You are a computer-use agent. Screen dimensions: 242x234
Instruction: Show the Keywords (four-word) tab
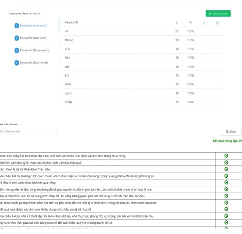pos(31,63)
